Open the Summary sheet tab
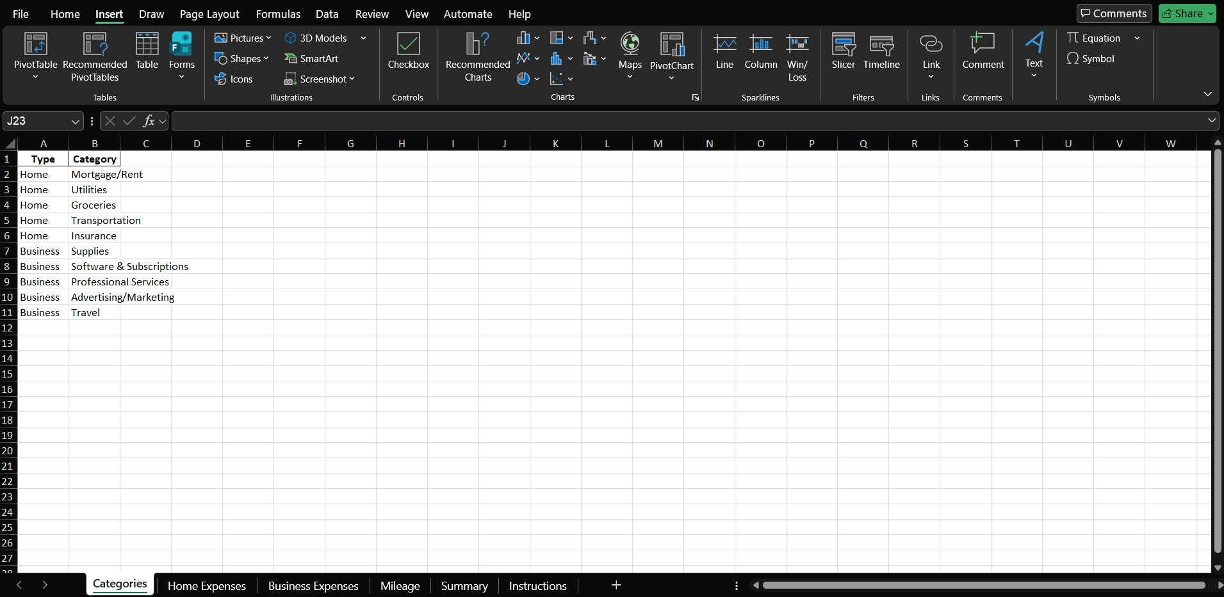The width and height of the screenshot is (1224, 597). tap(464, 585)
